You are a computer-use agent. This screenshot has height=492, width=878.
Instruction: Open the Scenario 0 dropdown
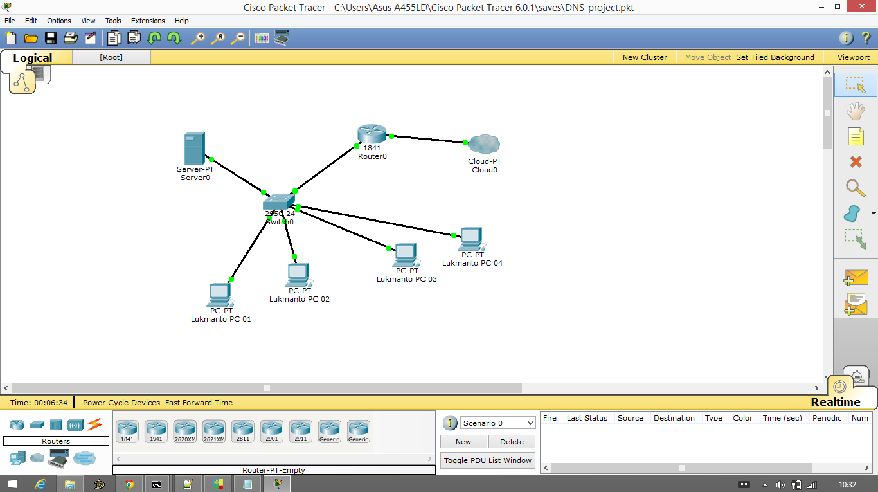[497, 423]
